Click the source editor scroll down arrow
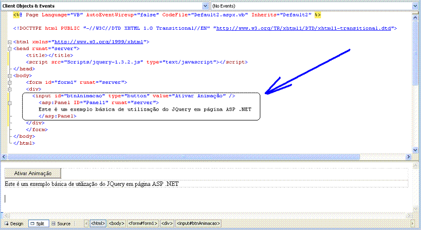Viewport: 421px width, 230px height. [415, 150]
